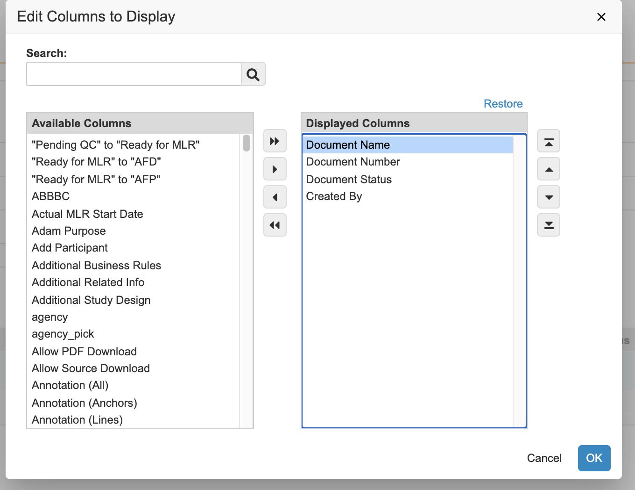This screenshot has width=635, height=490.
Task: Remove selected column using single left arrow
Action: 275,197
